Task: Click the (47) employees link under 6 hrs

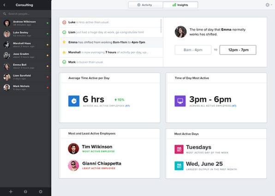Action: pyautogui.click(x=127, y=106)
